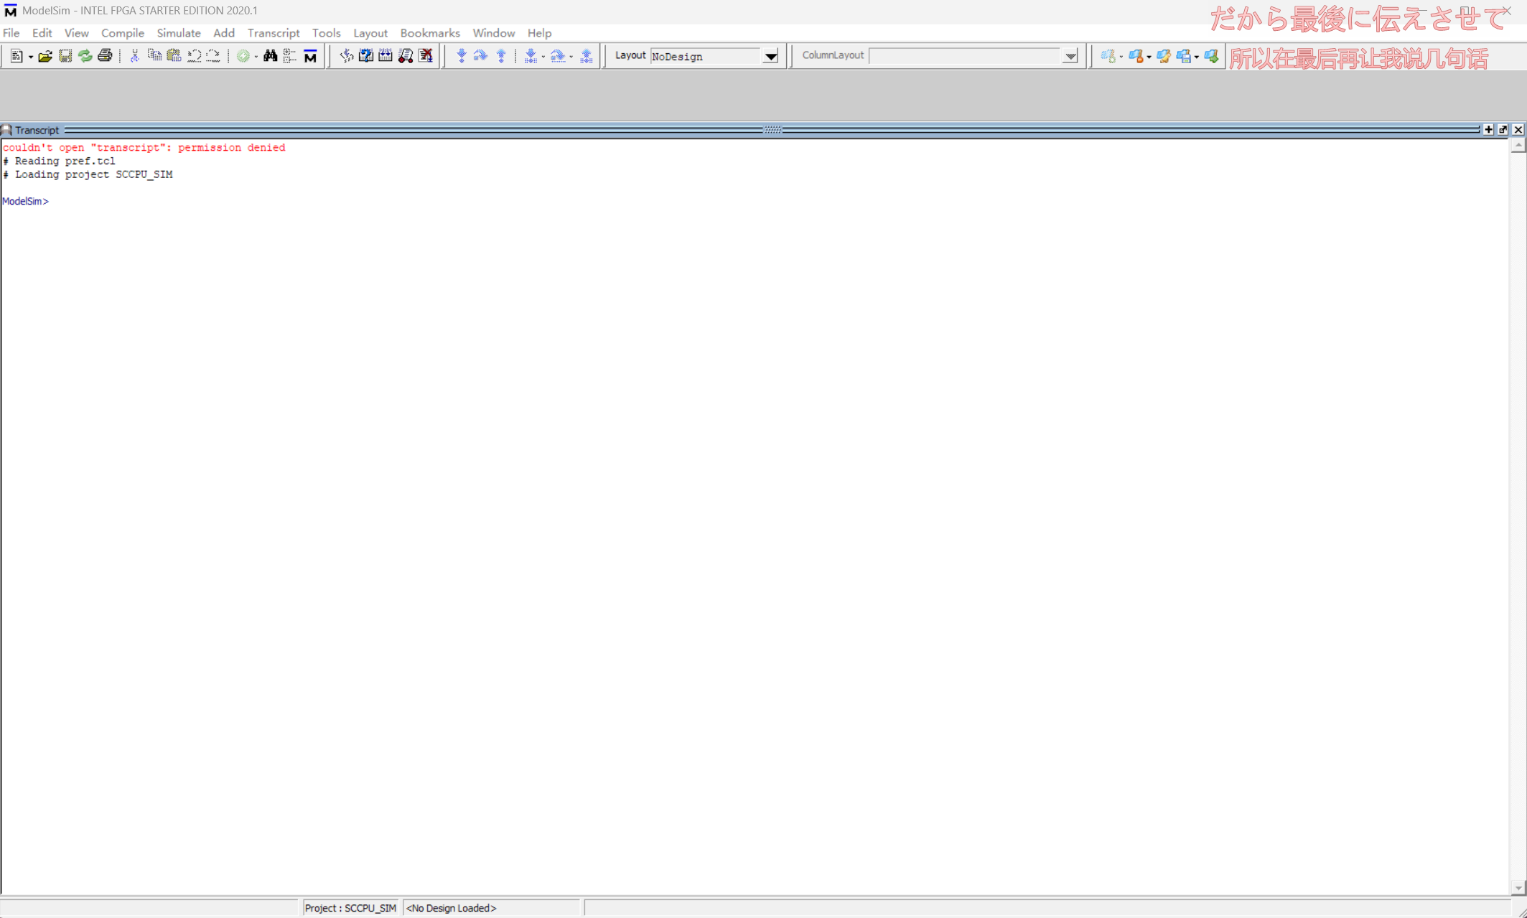Expand the Layout NoDesign dropdown
This screenshot has height=918, width=1527.
770,56
